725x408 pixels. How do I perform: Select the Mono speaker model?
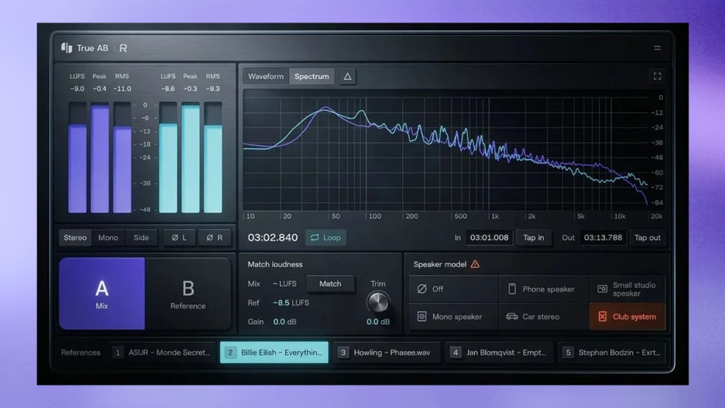454,317
